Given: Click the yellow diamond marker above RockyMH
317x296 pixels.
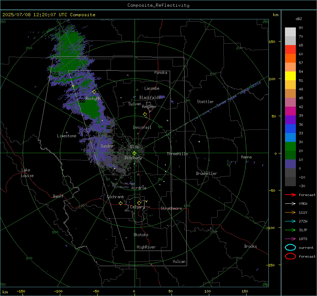Looking at the screenshot, I should tap(94, 92).
